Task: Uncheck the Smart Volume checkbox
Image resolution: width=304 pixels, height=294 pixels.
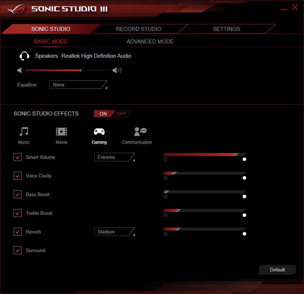Action: [18, 157]
